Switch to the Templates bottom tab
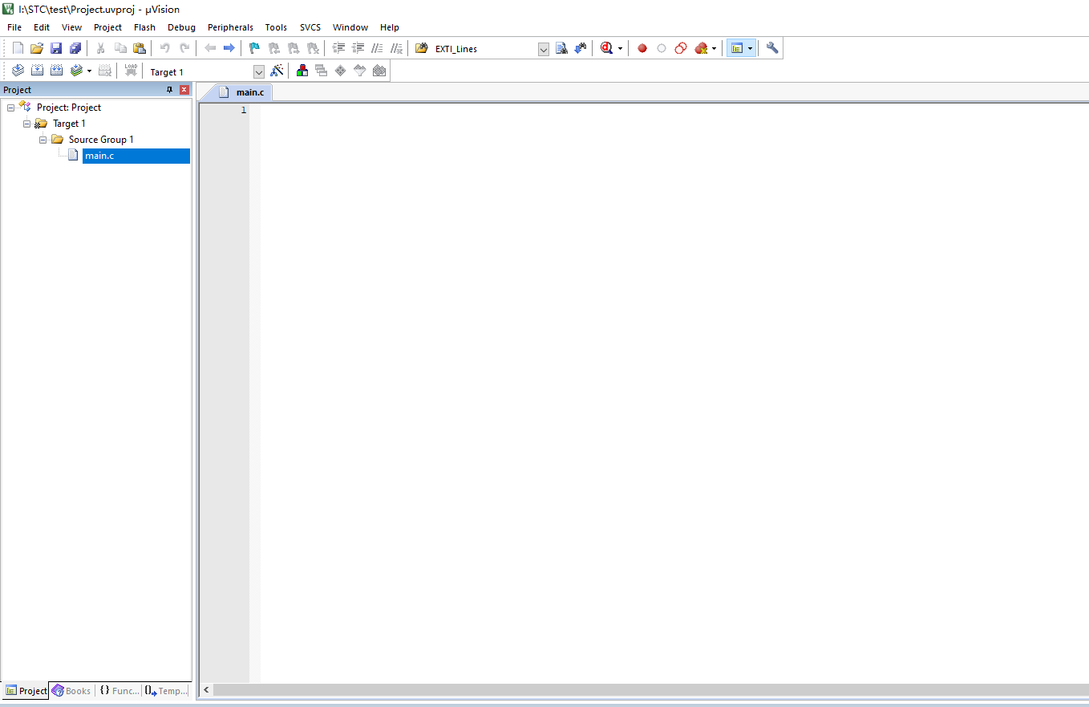 pyautogui.click(x=167, y=690)
